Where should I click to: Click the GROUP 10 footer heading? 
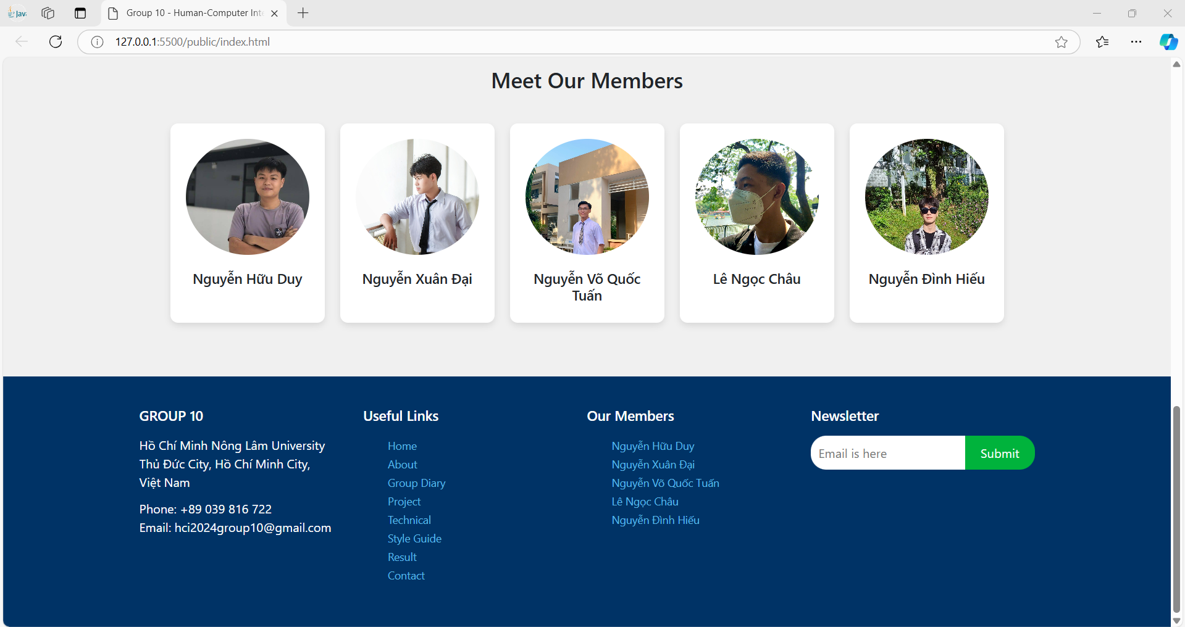171,416
